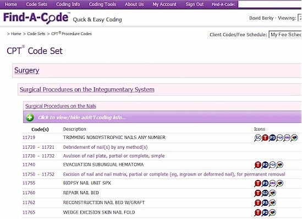Click the P3 icon for code 11762
The height and width of the screenshot is (219, 302).
pos(265,203)
